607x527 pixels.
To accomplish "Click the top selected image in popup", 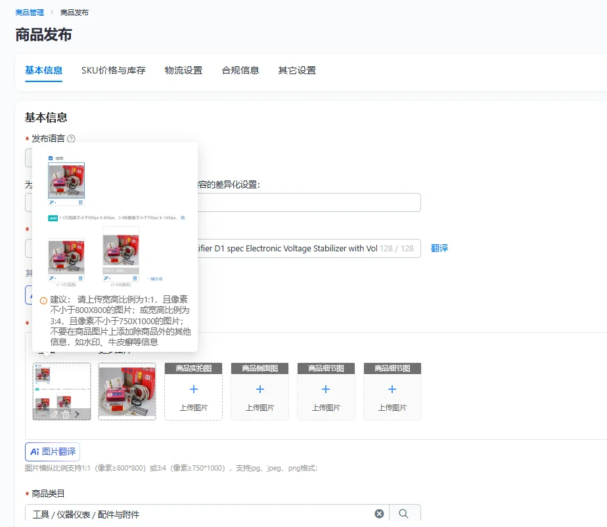I will [x=66, y=180].
